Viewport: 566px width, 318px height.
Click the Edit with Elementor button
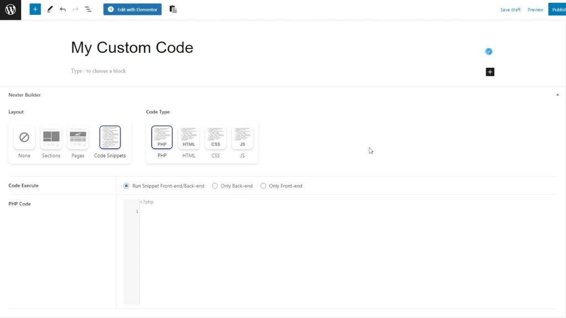pyautogui.click(x=132, y=9)
